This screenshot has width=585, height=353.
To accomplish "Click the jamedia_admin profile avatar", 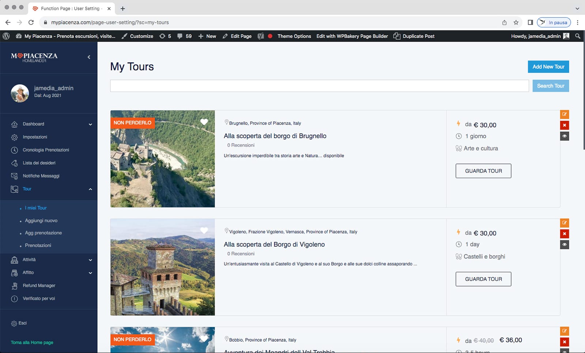I will [x=20, y=93].
